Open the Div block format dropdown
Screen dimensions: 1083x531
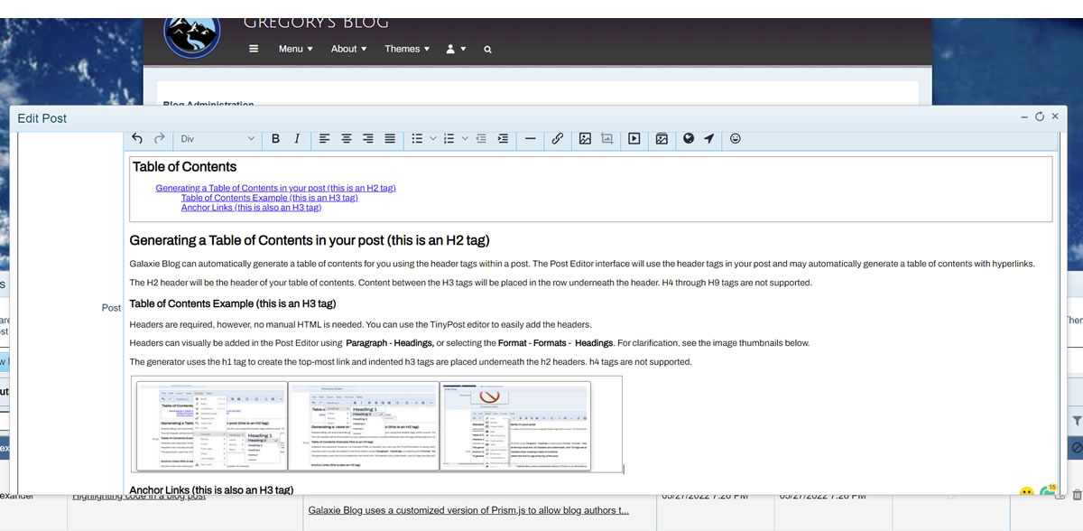(x=218, y=138)
